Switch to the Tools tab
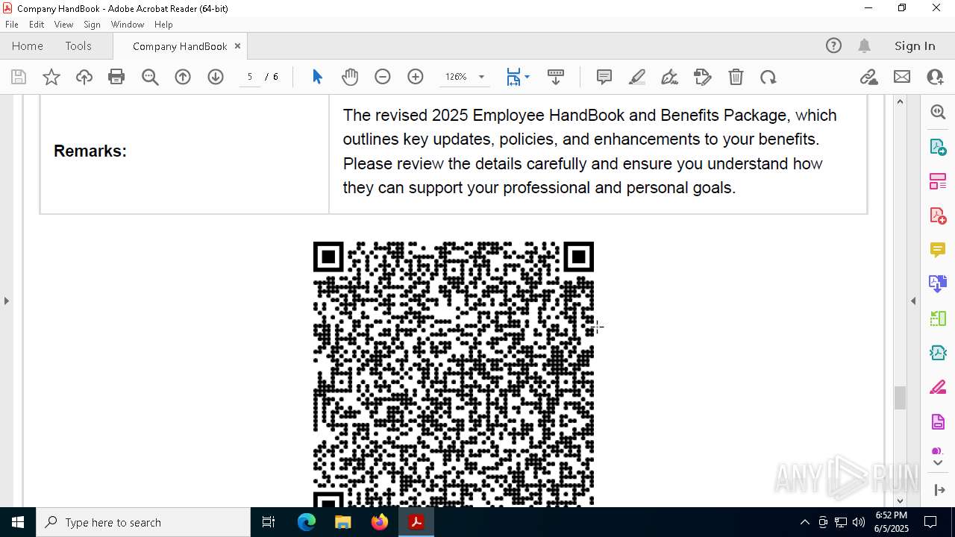Screen dimensions: 955x537 point(78,46)
